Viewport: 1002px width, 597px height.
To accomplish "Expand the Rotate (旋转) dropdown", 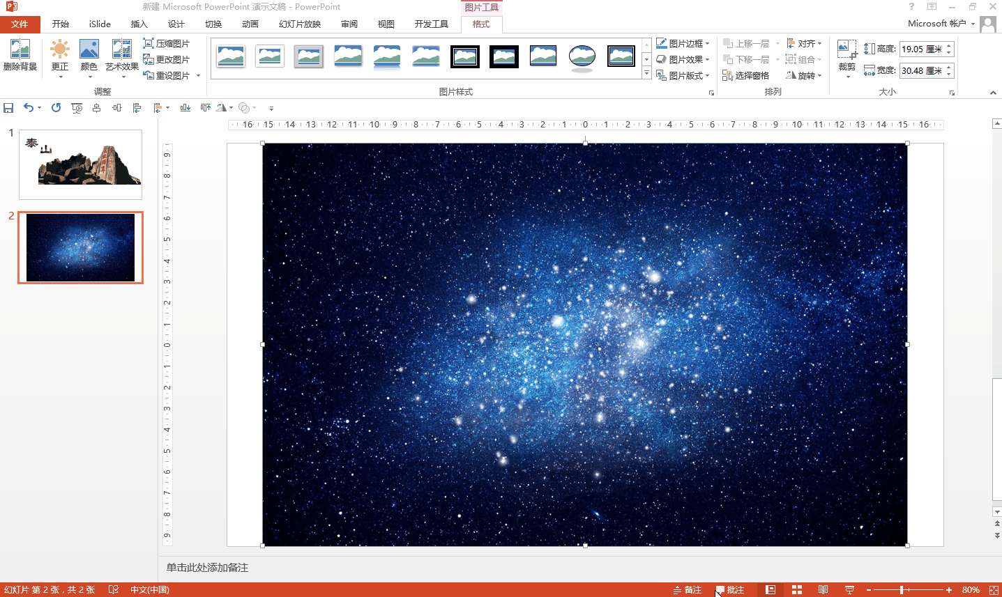I will point(803,75).
